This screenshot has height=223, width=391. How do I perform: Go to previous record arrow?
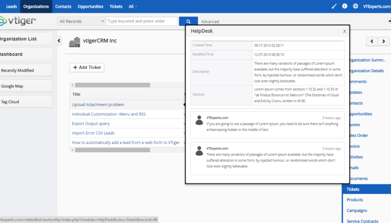(372, 41)
